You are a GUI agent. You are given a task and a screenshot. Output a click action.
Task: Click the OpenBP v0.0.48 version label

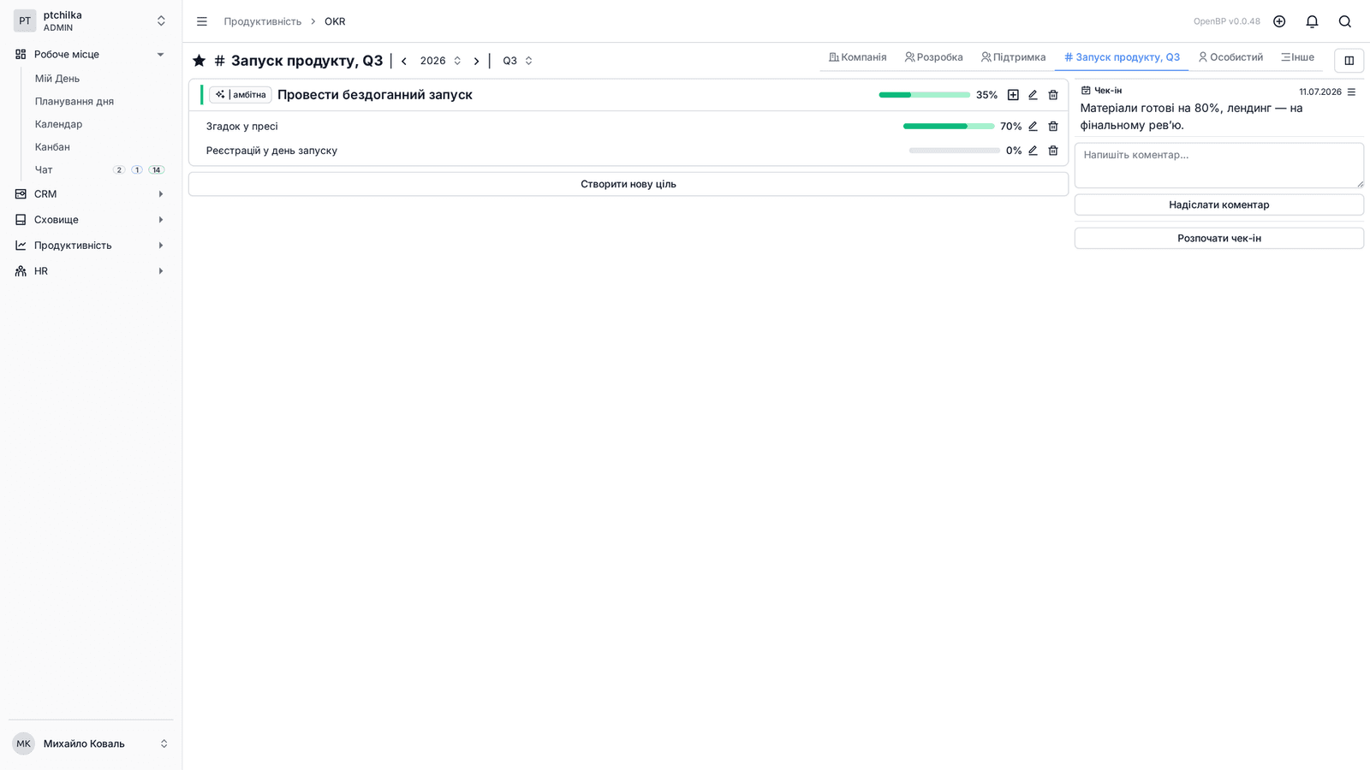[1227, 21]
